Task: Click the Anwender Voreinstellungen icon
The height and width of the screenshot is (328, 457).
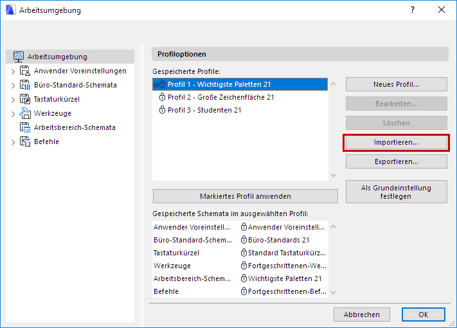Action: pyautogui.click(x=25, y=71)
